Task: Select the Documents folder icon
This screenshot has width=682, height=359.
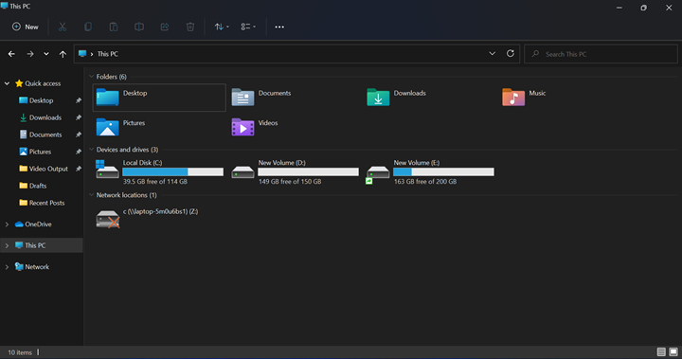Action: click(x=242, y=97)
